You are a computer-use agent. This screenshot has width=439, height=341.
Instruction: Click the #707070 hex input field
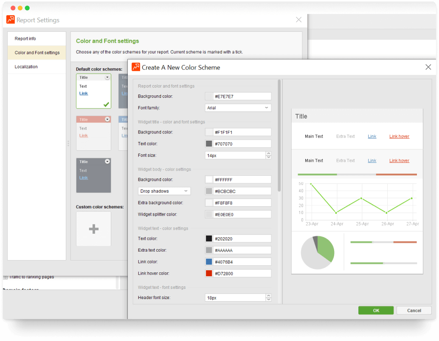242,144
